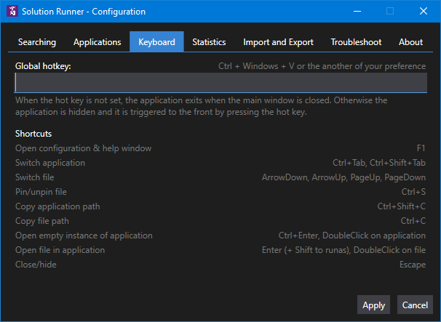Open the Applications tab
441x322 pixels.
(98, 42)
